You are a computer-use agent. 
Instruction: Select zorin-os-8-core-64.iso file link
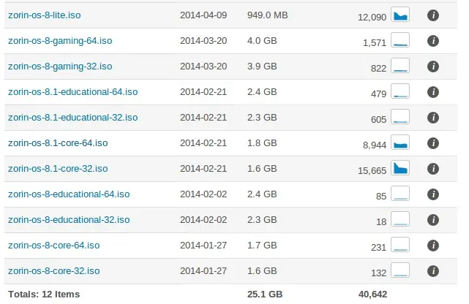click(53, 245)
